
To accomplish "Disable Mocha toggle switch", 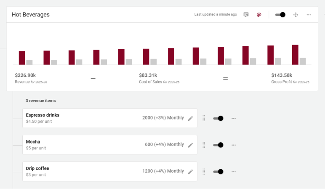I will pyautogui.click(x=218, y=145).
